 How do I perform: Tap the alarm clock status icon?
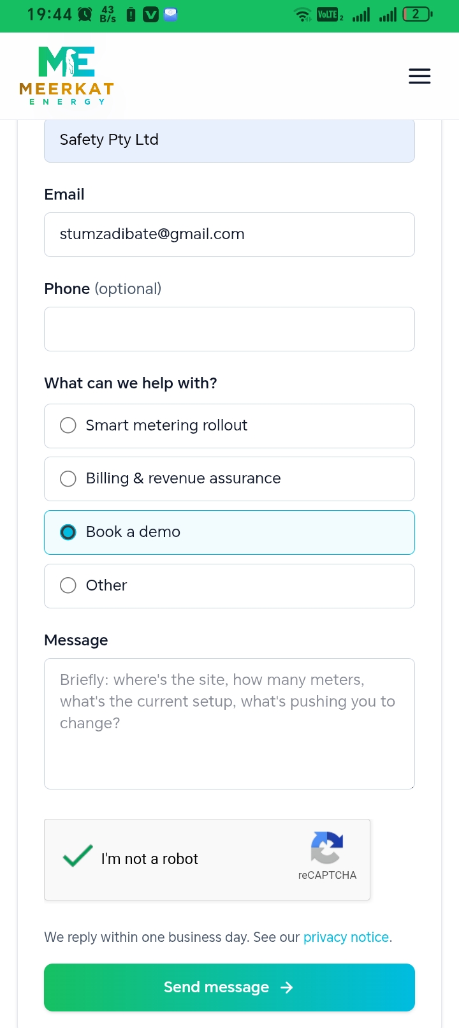pyautogui.click(x=85, y=14)
